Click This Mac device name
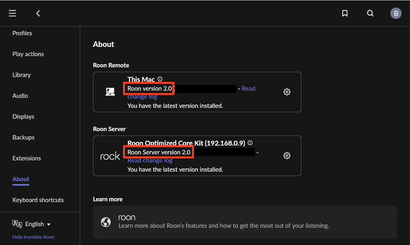The width and height of the screenshot is (410, 245). tap(141, 79)
